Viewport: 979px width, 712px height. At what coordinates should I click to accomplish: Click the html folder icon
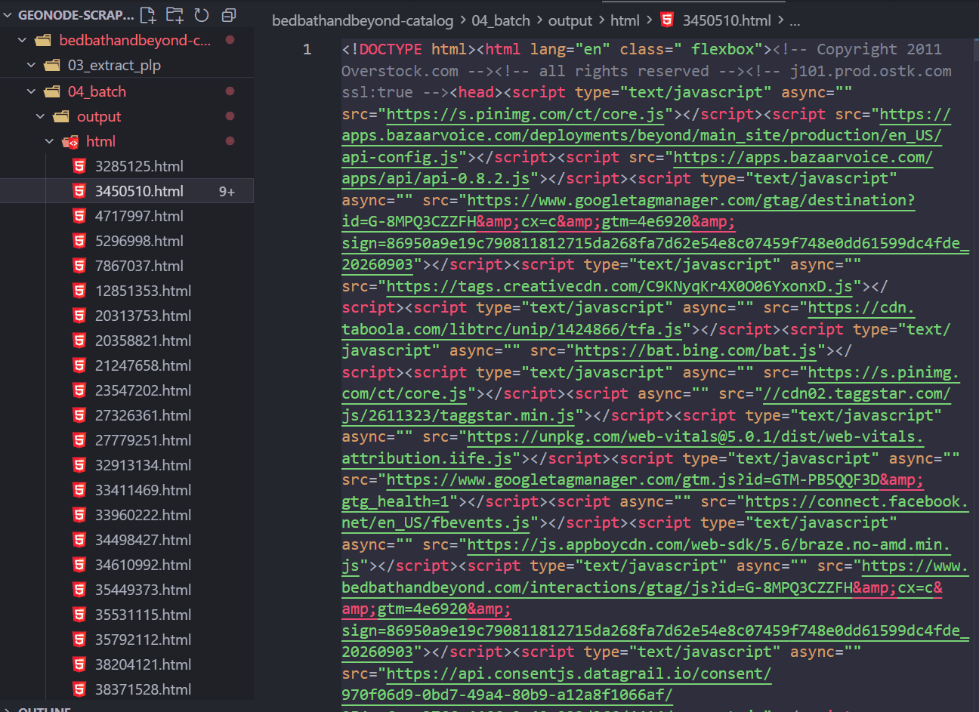(x=70, y=141)
